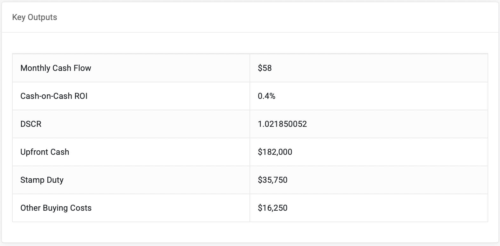Click the Key Outputs panel heading
This screenshot has width=500, height=246.
tap(35, 17)
